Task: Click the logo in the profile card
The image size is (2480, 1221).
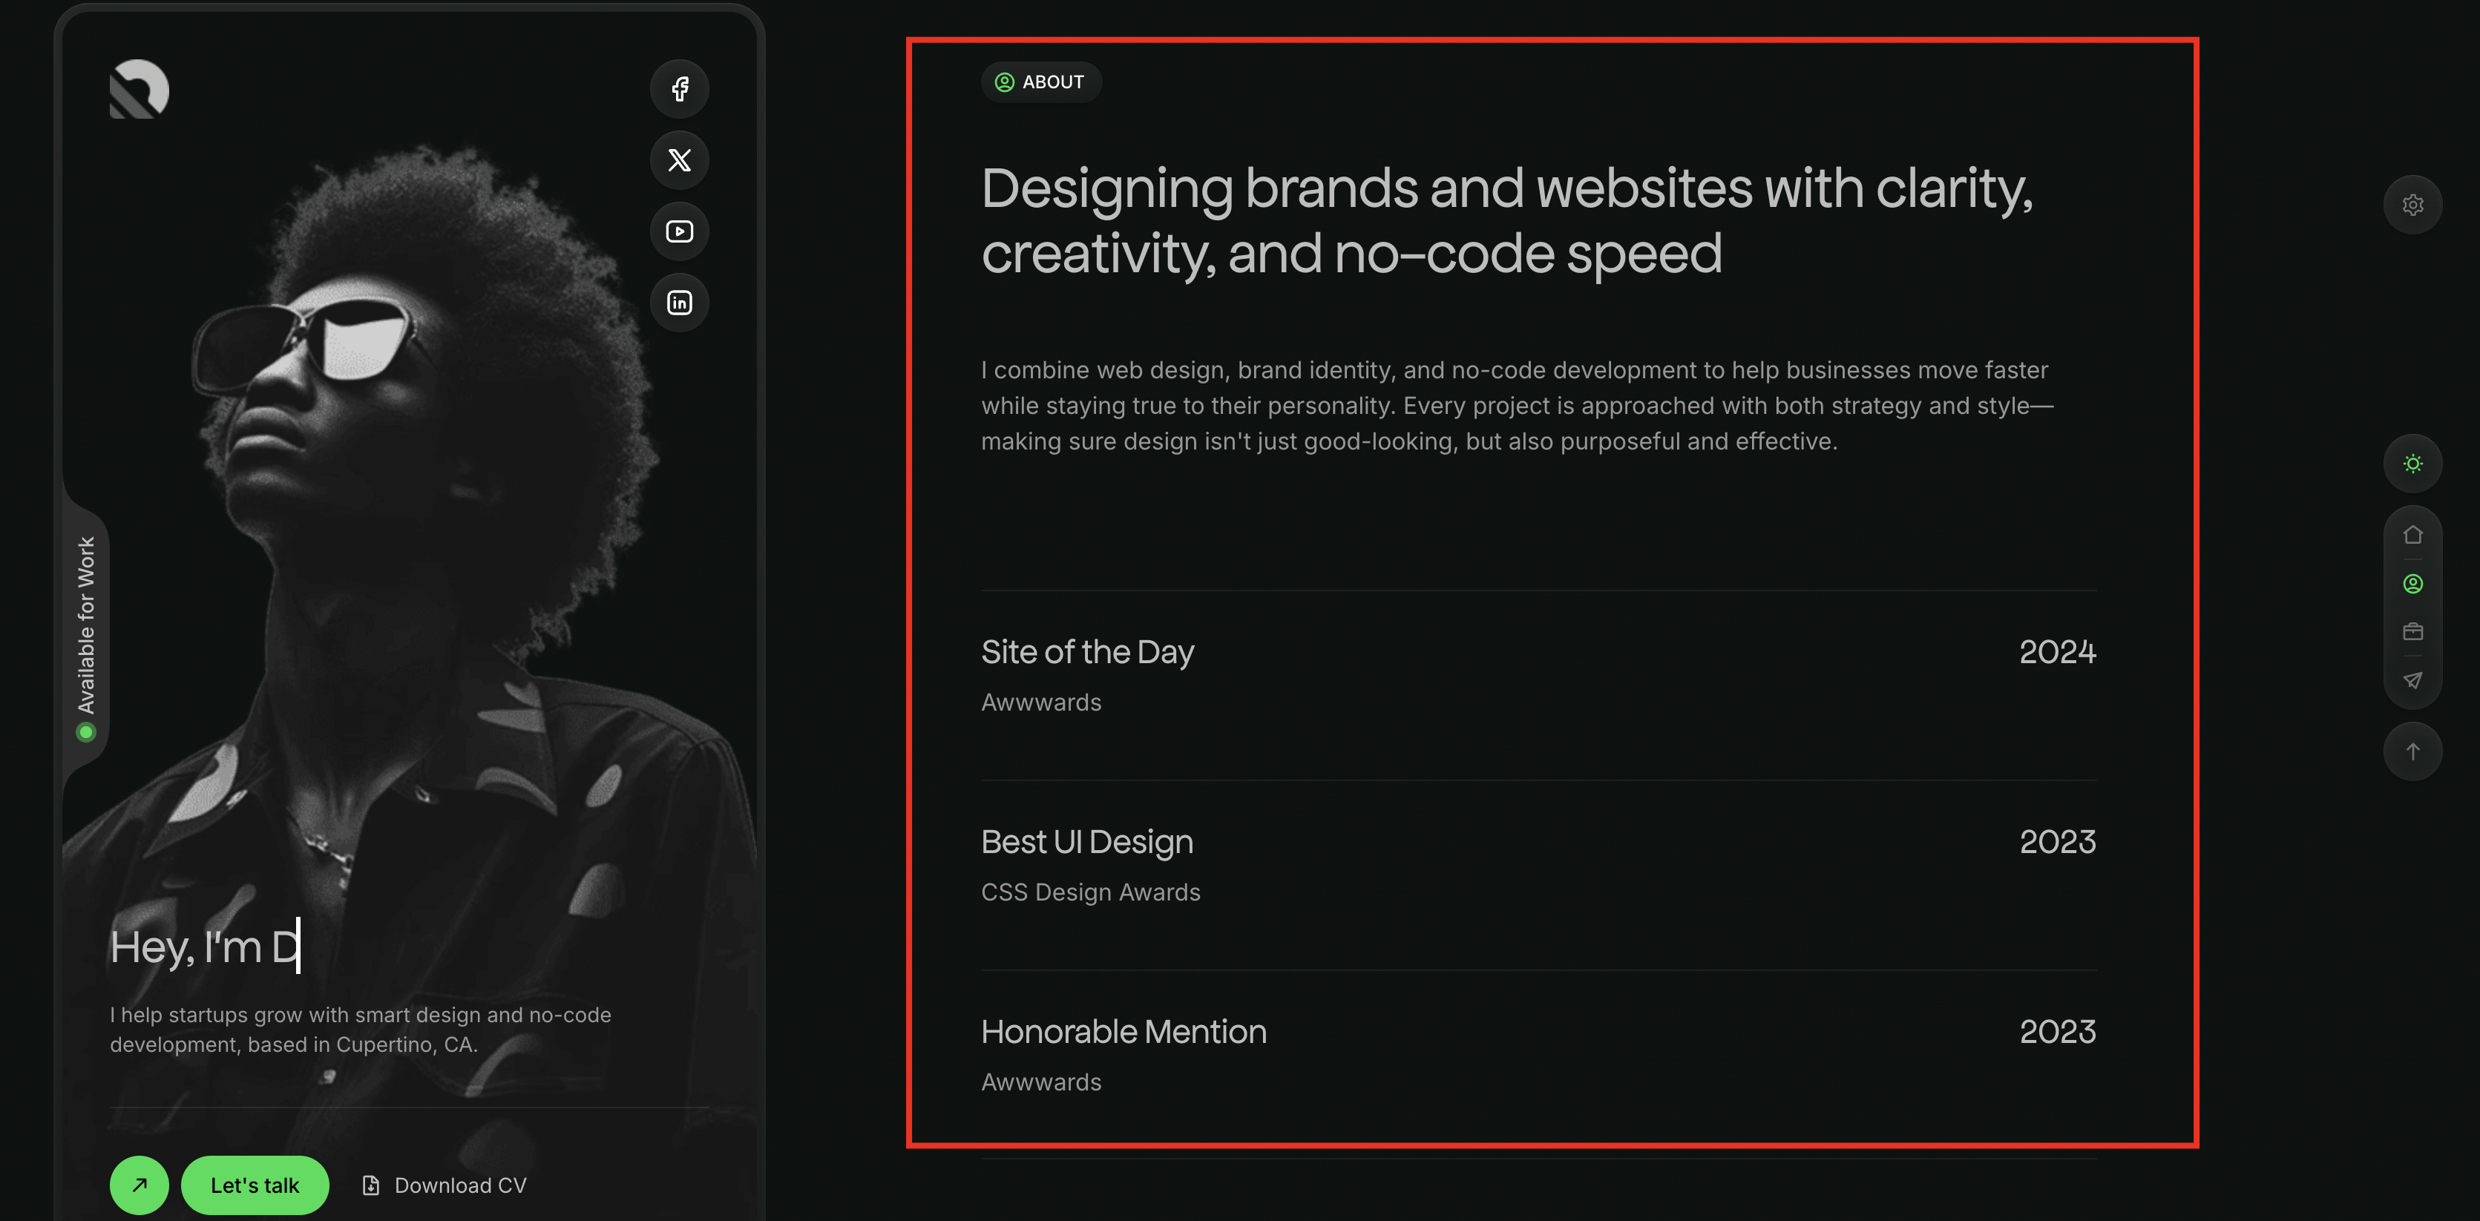Action: click(x=140, y=90)
